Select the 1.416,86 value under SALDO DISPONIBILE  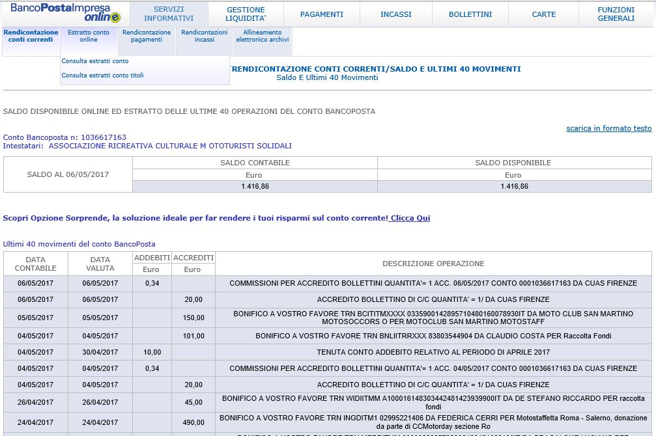(514, 187)
